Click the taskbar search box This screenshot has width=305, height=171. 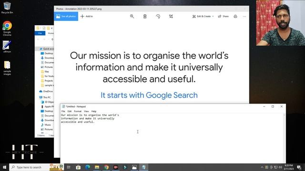[x=36, y=167]
